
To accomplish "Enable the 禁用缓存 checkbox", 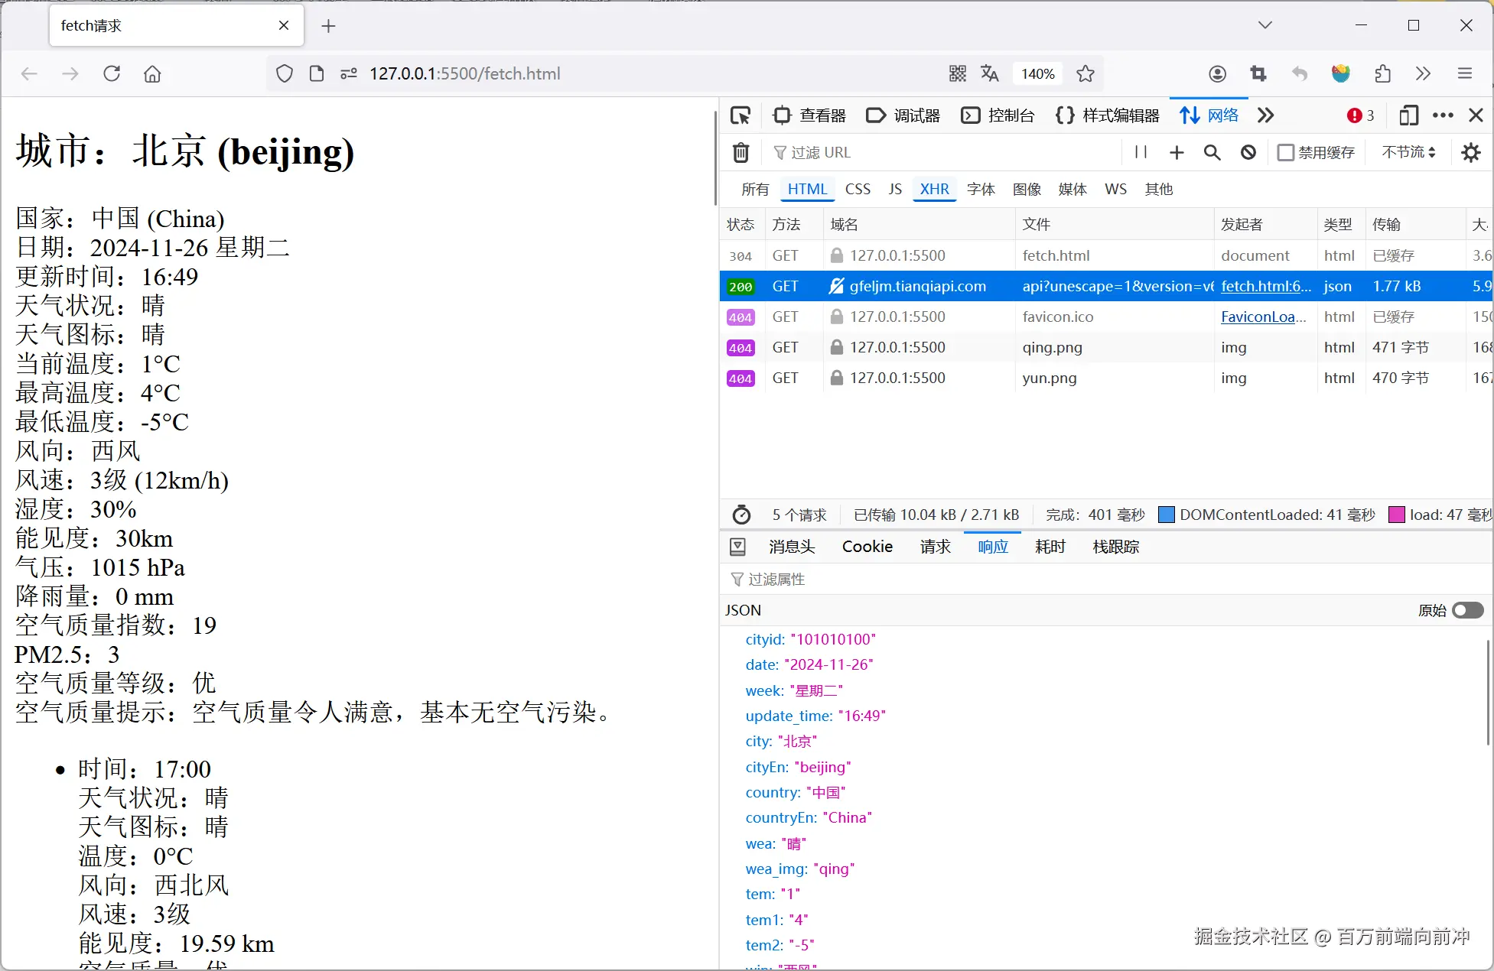I will [1286, 152].
